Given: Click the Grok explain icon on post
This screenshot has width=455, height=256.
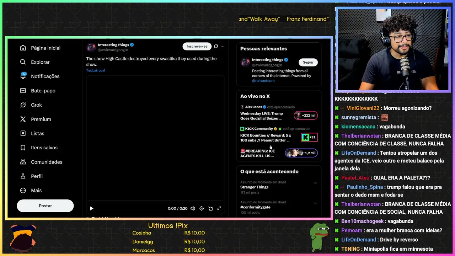Looking at the screenshot, I should point(216,46).
